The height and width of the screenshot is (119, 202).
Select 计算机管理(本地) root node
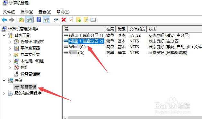23,29
